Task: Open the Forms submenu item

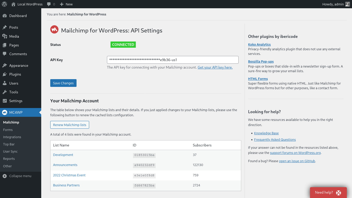Action: [8, 130]
